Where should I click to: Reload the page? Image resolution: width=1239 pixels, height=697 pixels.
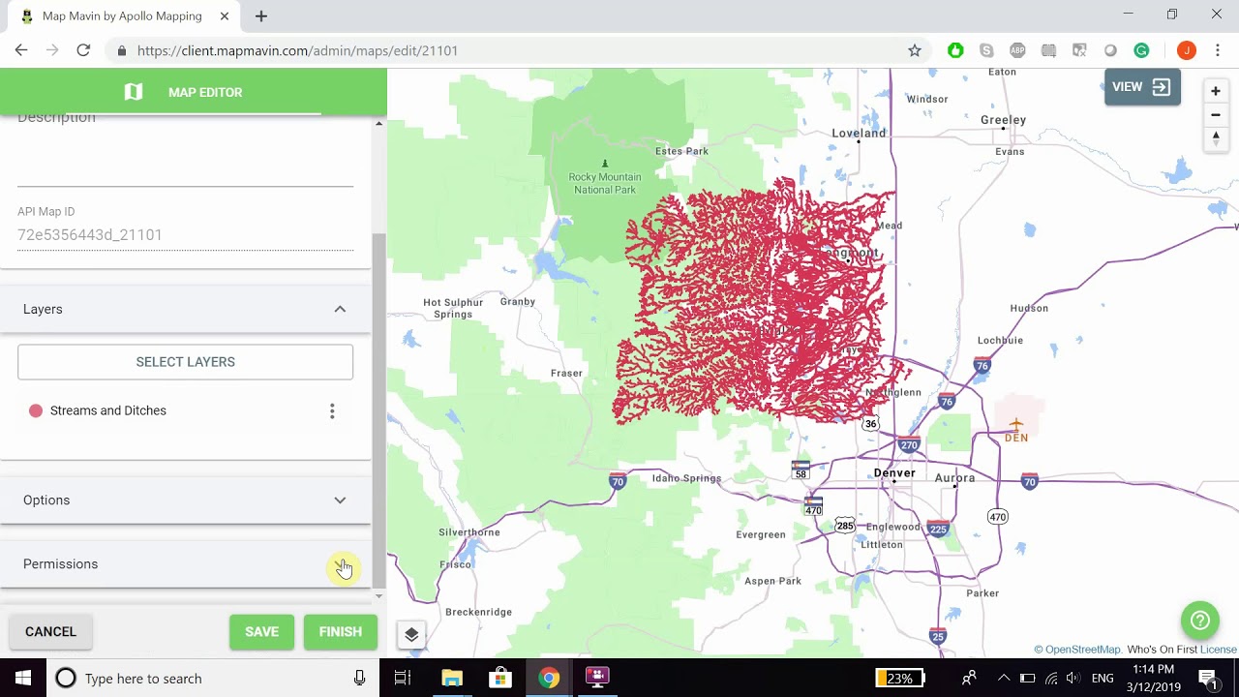83,50
